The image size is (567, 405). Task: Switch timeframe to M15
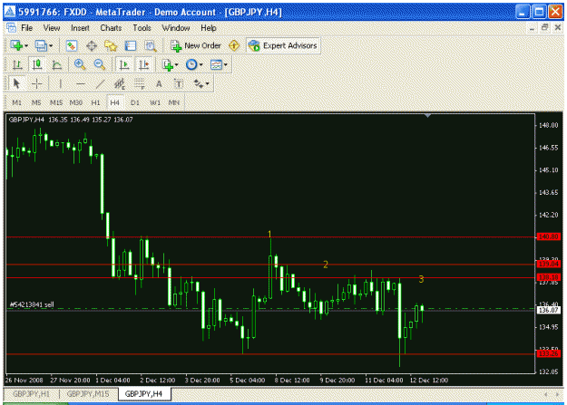coord(56,102)
